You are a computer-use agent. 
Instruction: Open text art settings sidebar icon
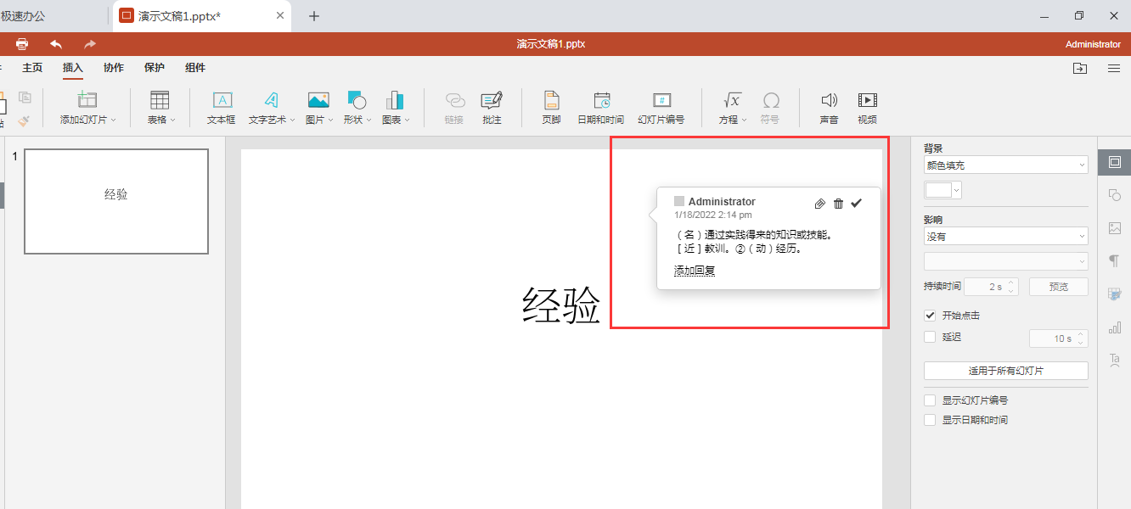click(x=1114, y=361)
